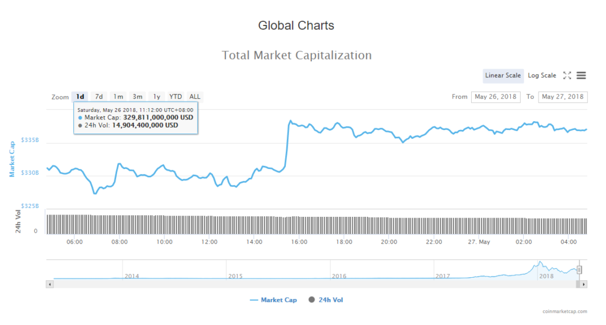This screenshot has height=325, width=606.
Task: Click the From date field
Action: click(495, 97)
